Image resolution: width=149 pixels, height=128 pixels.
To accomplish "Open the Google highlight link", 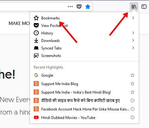I will pos(84,75).
